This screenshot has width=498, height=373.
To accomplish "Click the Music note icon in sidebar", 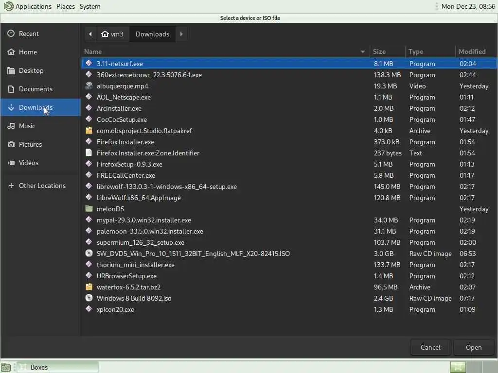I will 11,126.
